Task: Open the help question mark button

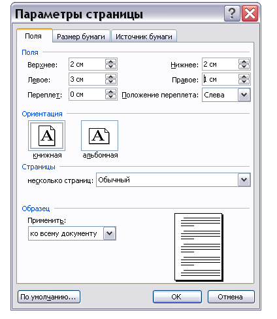Action: (232, 14)
